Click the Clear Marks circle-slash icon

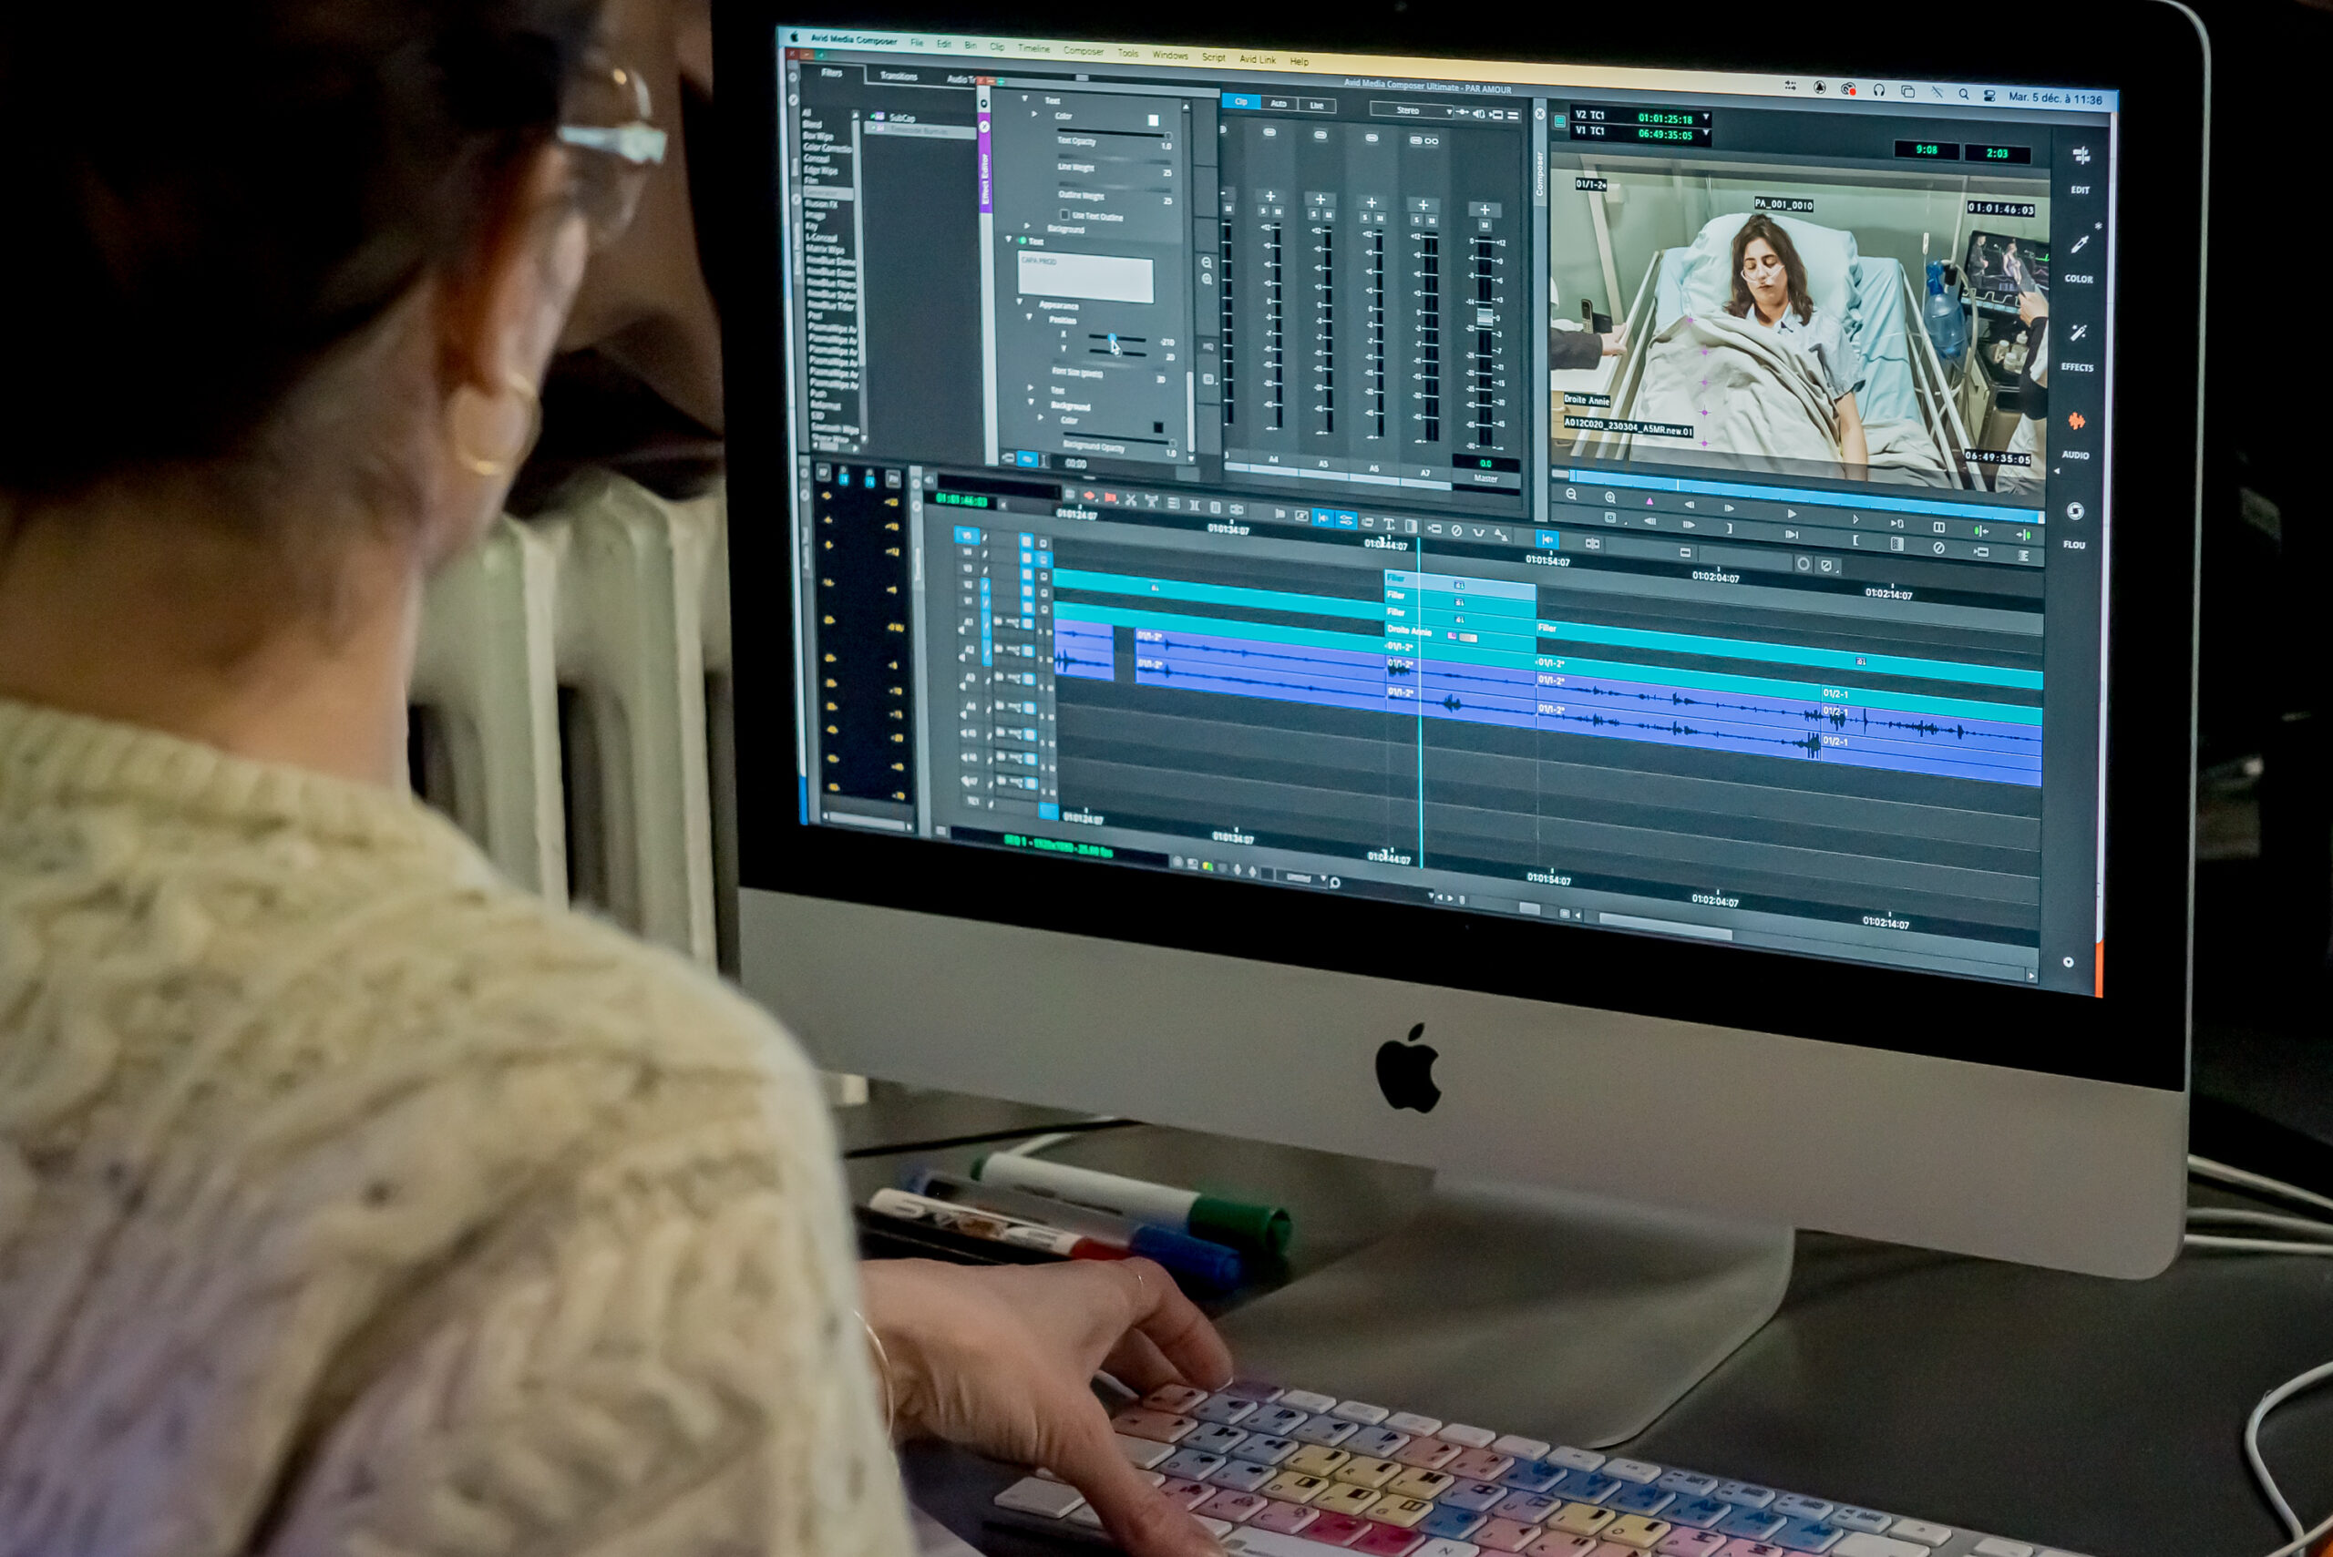point(1938,548)
